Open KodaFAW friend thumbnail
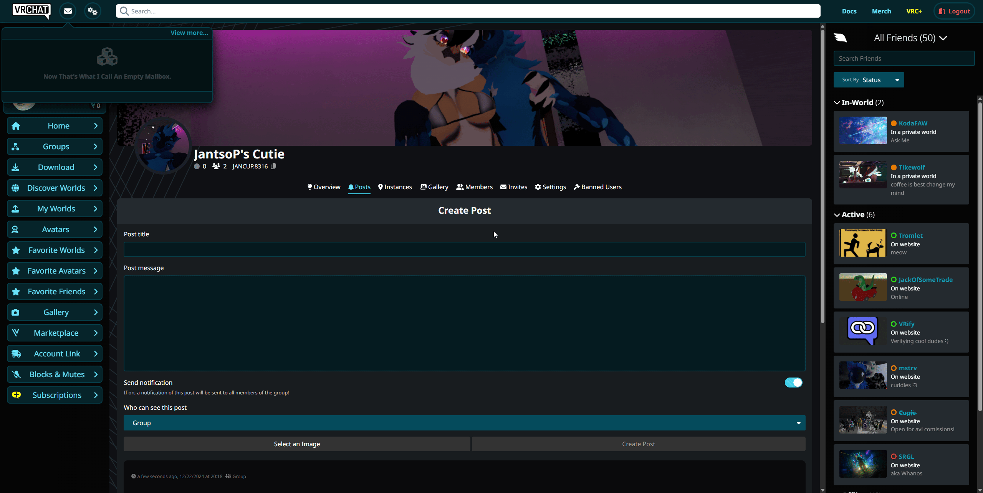The width and height of the screenshot is (983, 493). click(x=863, y=130)
